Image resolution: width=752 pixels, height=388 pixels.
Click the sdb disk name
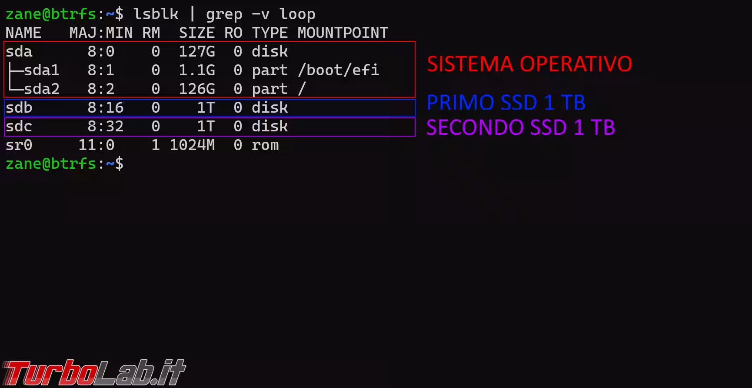(x=19, y=108)
